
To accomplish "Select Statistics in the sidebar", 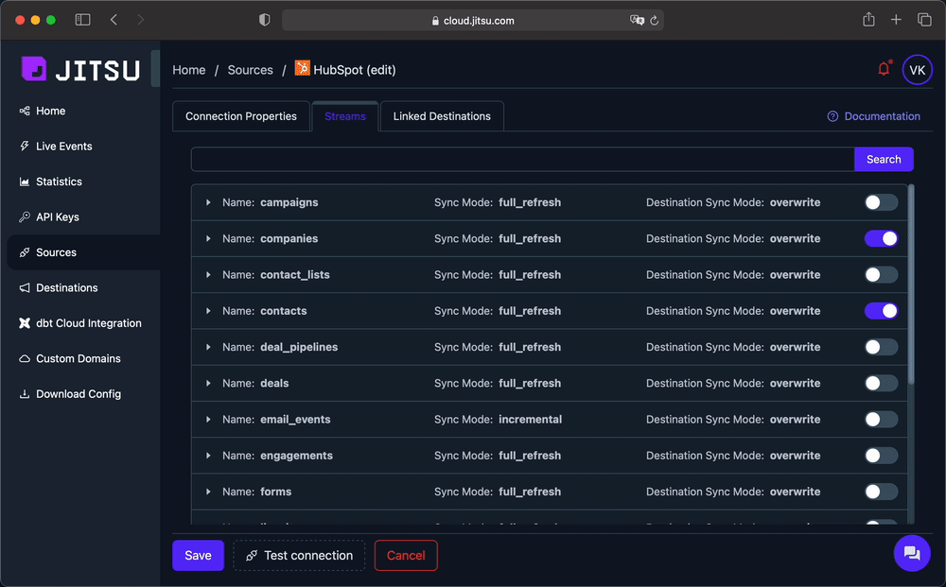I will (x=60, y=181).
